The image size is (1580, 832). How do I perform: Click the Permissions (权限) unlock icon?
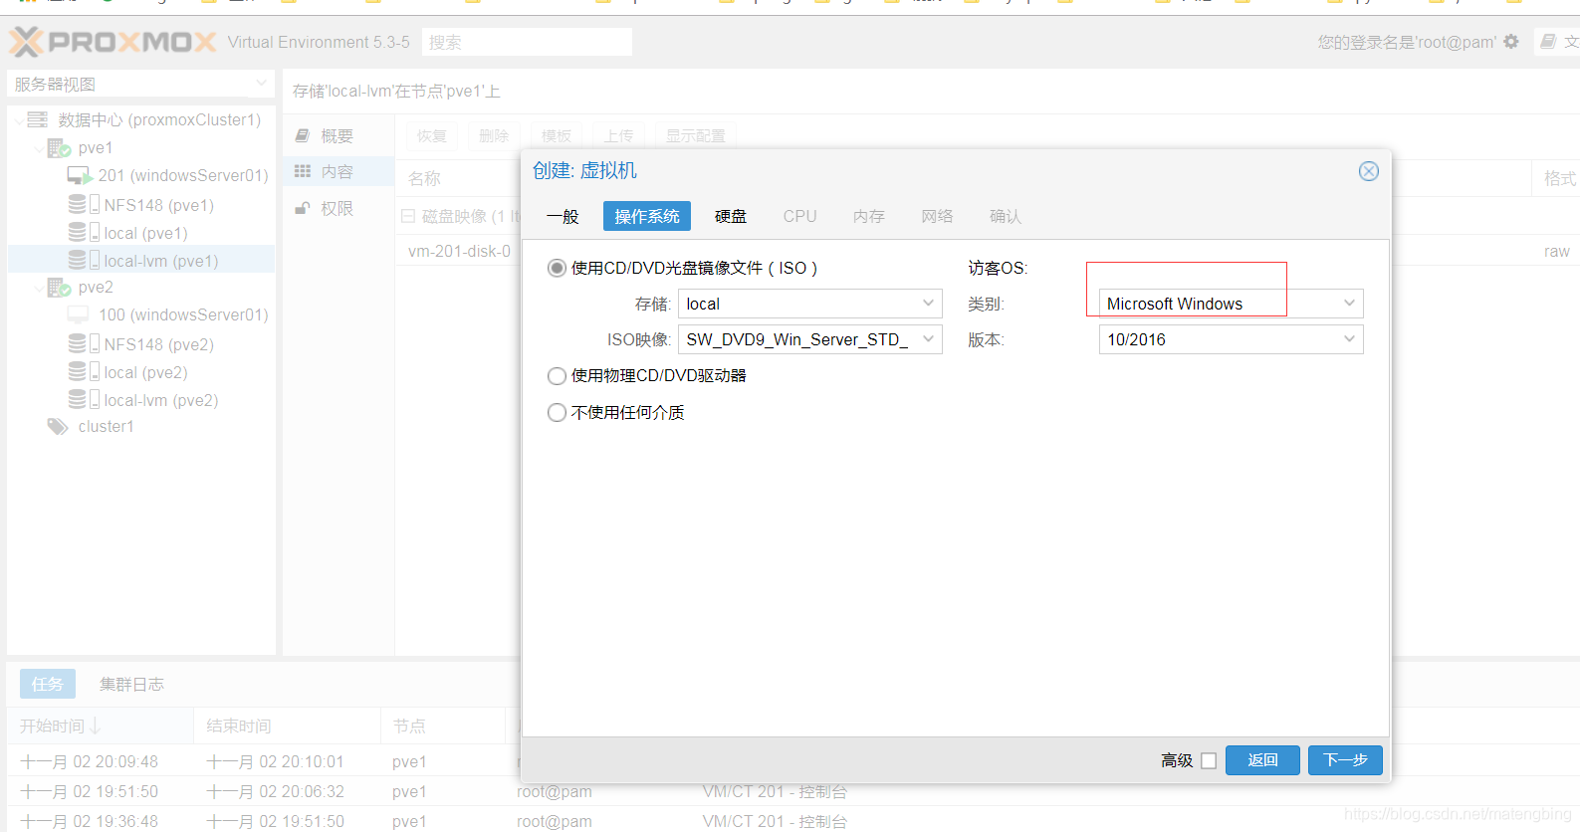[x=303, y=208]
